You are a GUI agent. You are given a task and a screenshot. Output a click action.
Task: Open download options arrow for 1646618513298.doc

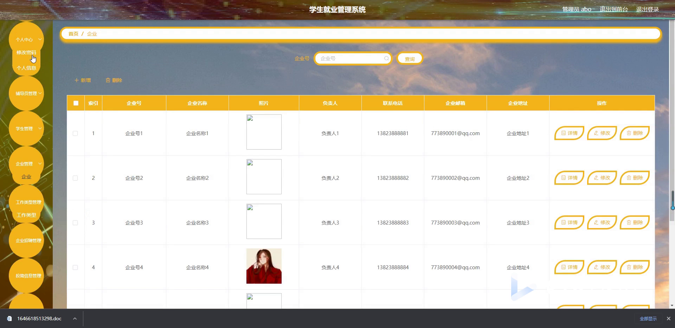click(75, 318)
